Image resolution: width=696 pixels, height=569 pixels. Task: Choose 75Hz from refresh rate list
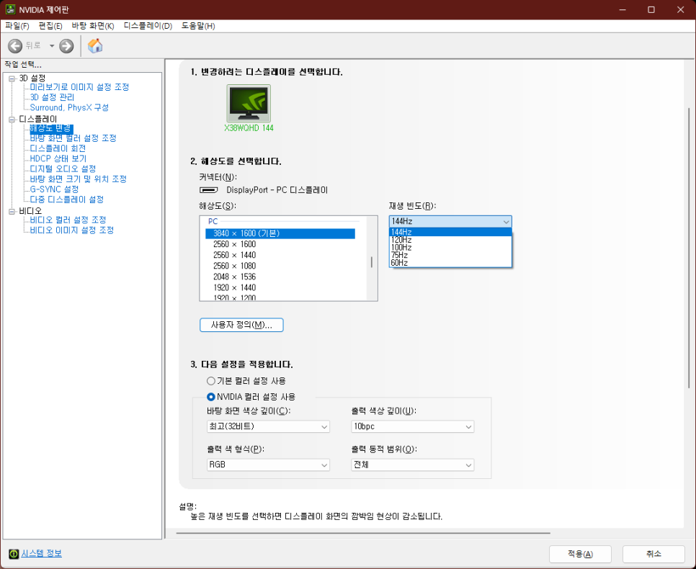tap(450, 255)
